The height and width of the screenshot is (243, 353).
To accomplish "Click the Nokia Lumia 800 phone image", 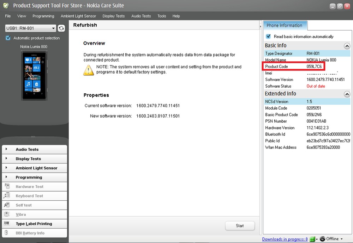I will click(34, 76).
